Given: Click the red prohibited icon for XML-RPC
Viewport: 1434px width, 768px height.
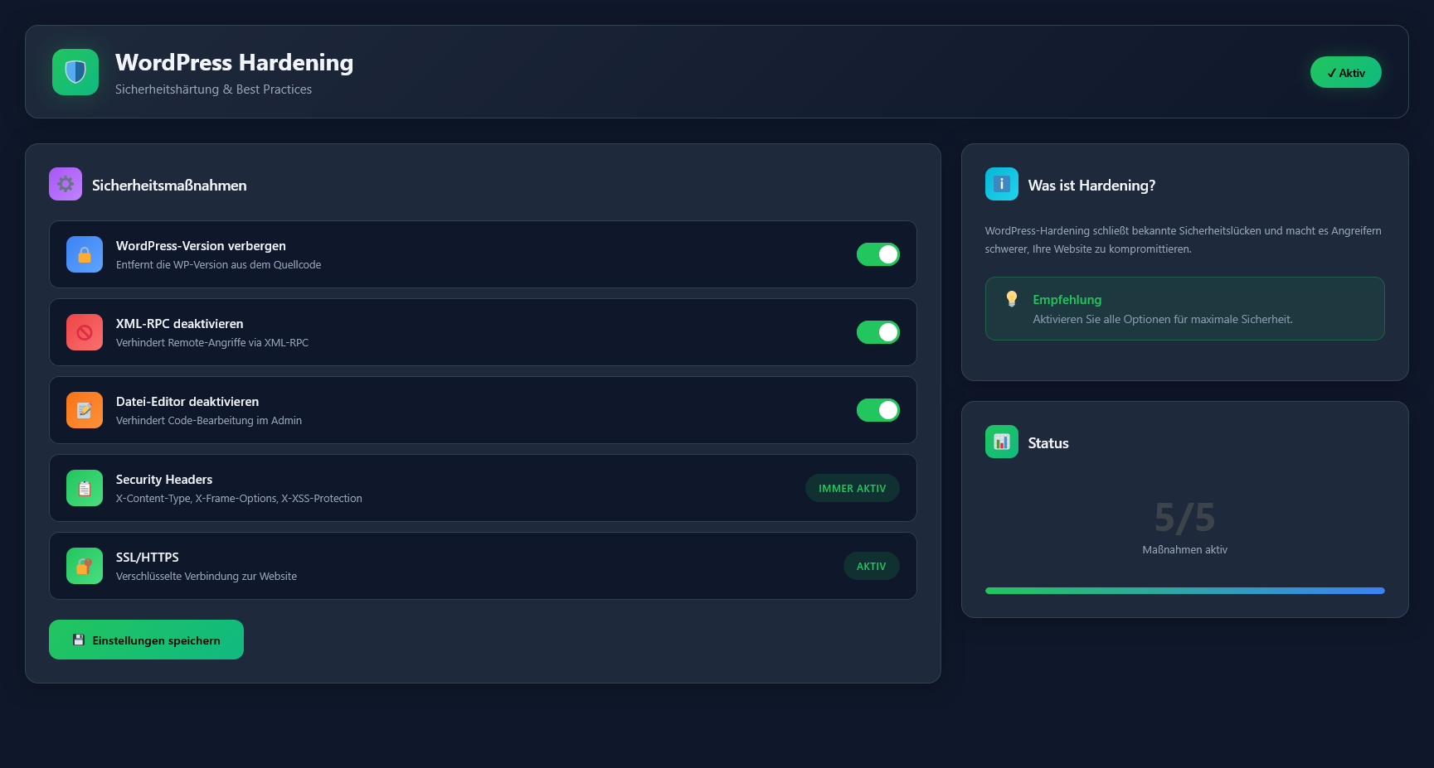Looking at the screenshot, I should click(x=85, y=332).
